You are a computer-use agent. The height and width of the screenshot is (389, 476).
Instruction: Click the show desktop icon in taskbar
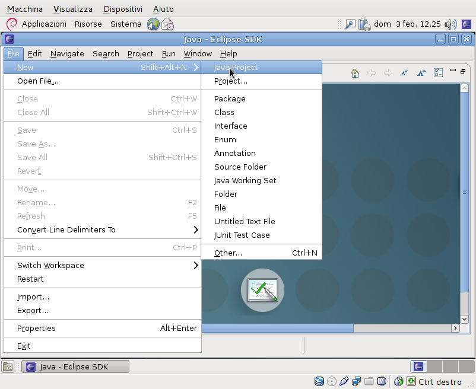(x=8, y=366)
